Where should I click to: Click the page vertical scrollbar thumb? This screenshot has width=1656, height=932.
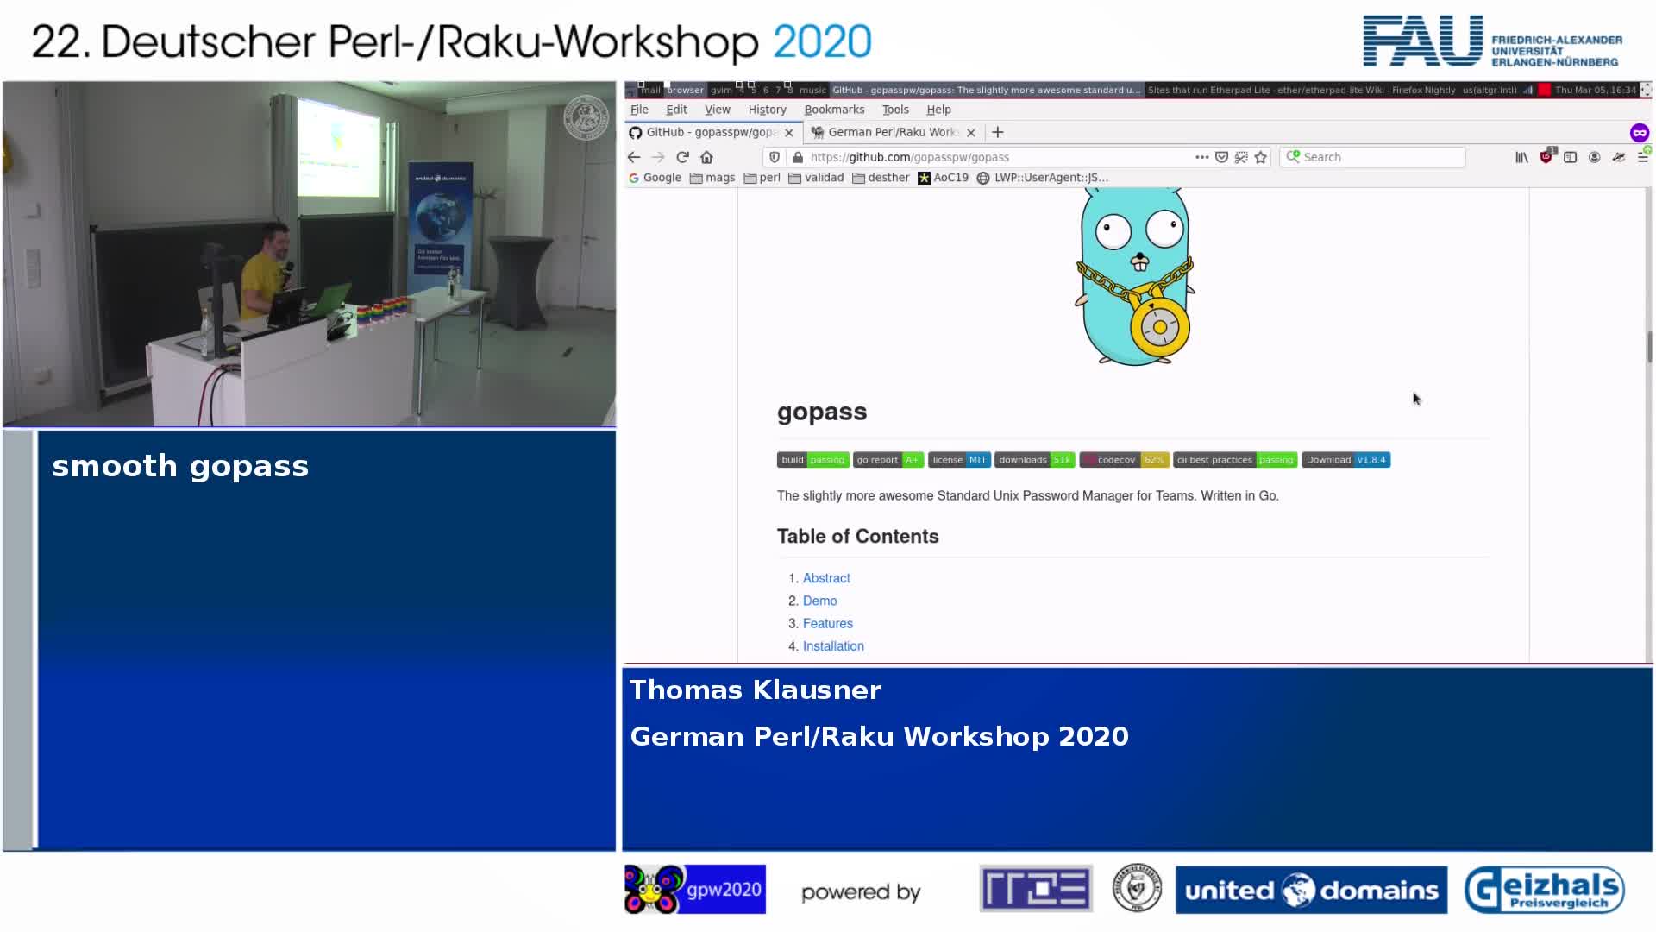pos(1649,347)
